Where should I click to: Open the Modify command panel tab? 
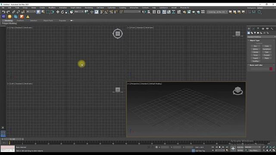(x=254, y=29)
